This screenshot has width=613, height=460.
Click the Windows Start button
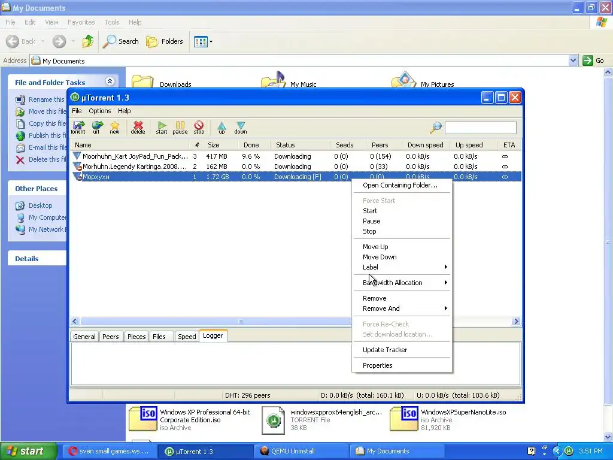click(29, 451)
